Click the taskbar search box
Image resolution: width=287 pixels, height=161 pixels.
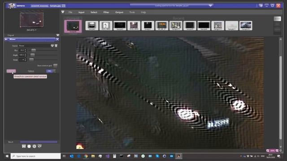(36, 156)
